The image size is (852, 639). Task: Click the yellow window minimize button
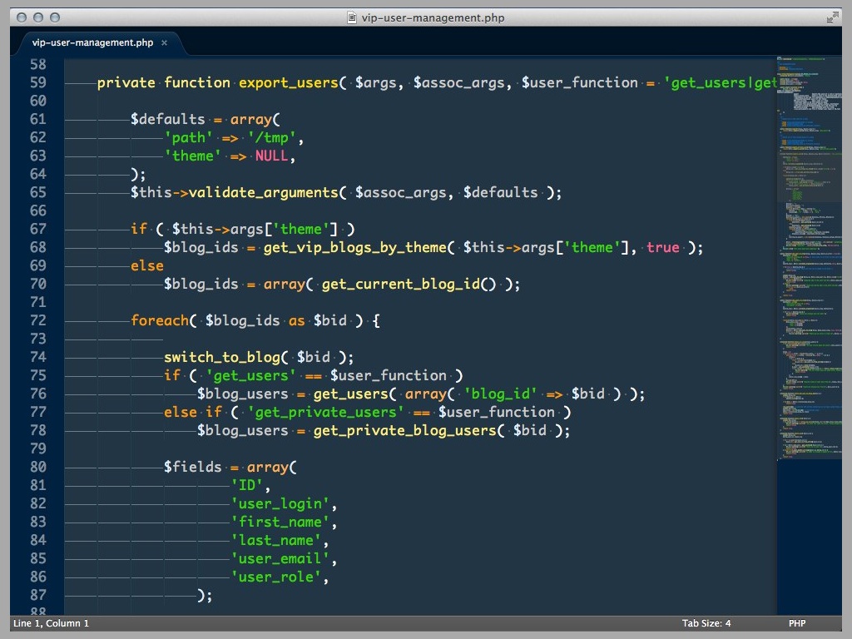pyautogui.click(x=38, y=17)
